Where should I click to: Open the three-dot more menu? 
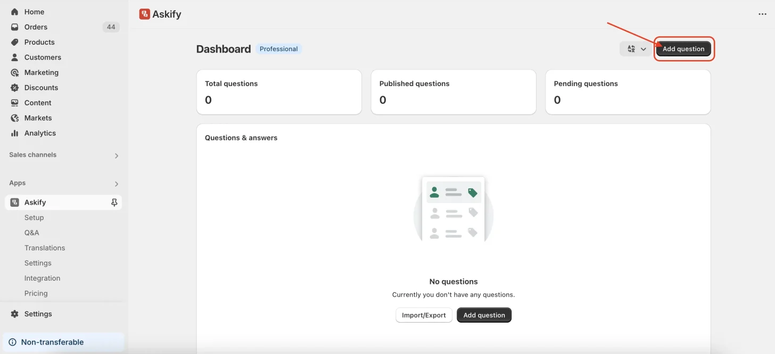(762, 14)
